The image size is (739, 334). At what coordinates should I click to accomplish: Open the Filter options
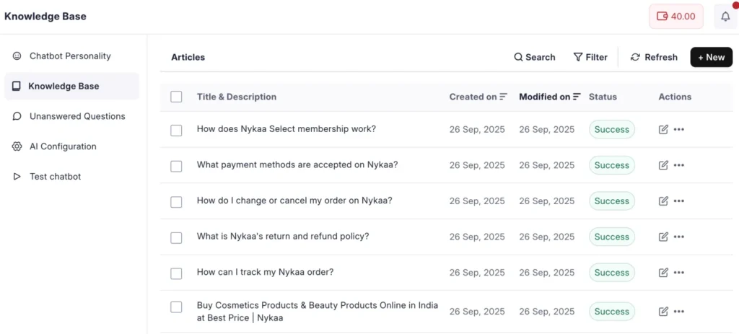pos(590,58)
